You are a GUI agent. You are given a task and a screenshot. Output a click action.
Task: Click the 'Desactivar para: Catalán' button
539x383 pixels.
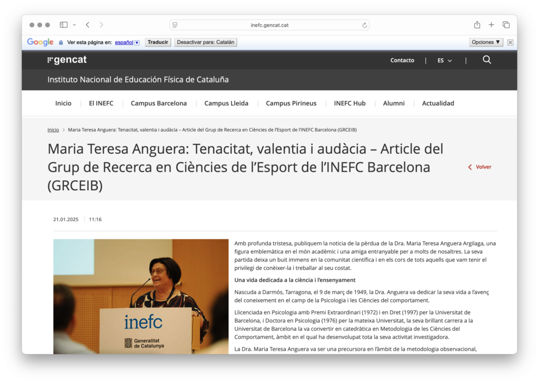pyautogui.click(x=205, y=42)
